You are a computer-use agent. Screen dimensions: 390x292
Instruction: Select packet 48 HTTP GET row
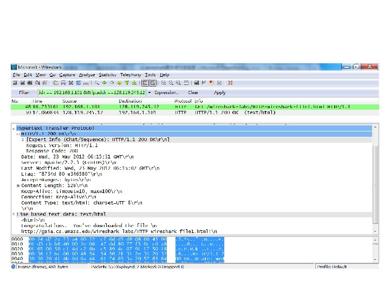click(x=195, y=107)
